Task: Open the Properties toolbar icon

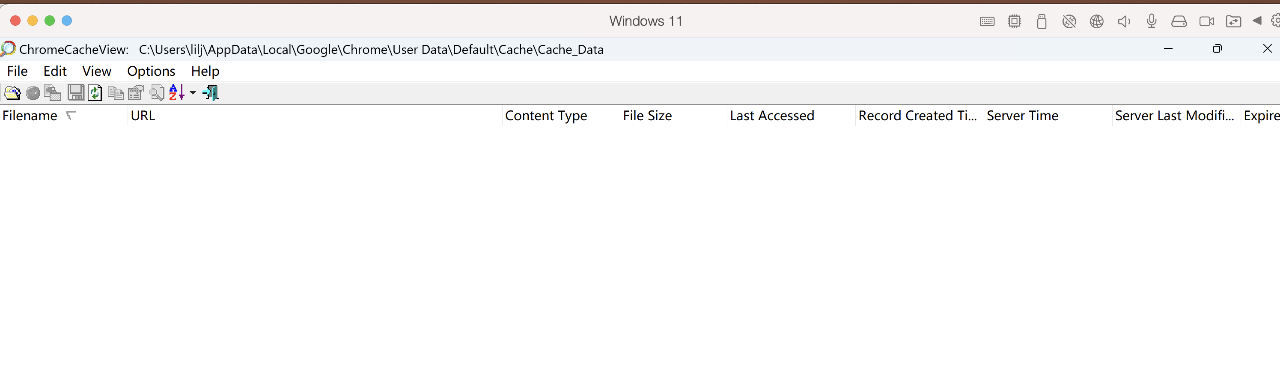Action: point(136,93)
